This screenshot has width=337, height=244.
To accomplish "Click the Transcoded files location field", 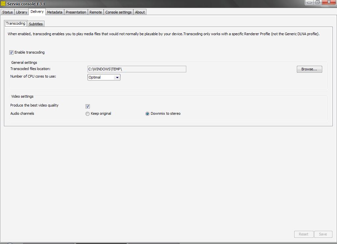I will pos(137,69).
